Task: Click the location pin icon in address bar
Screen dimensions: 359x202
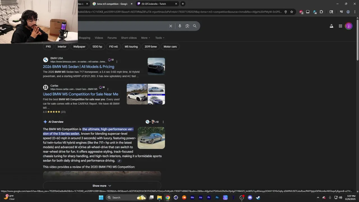Action: tap(286, 12)
